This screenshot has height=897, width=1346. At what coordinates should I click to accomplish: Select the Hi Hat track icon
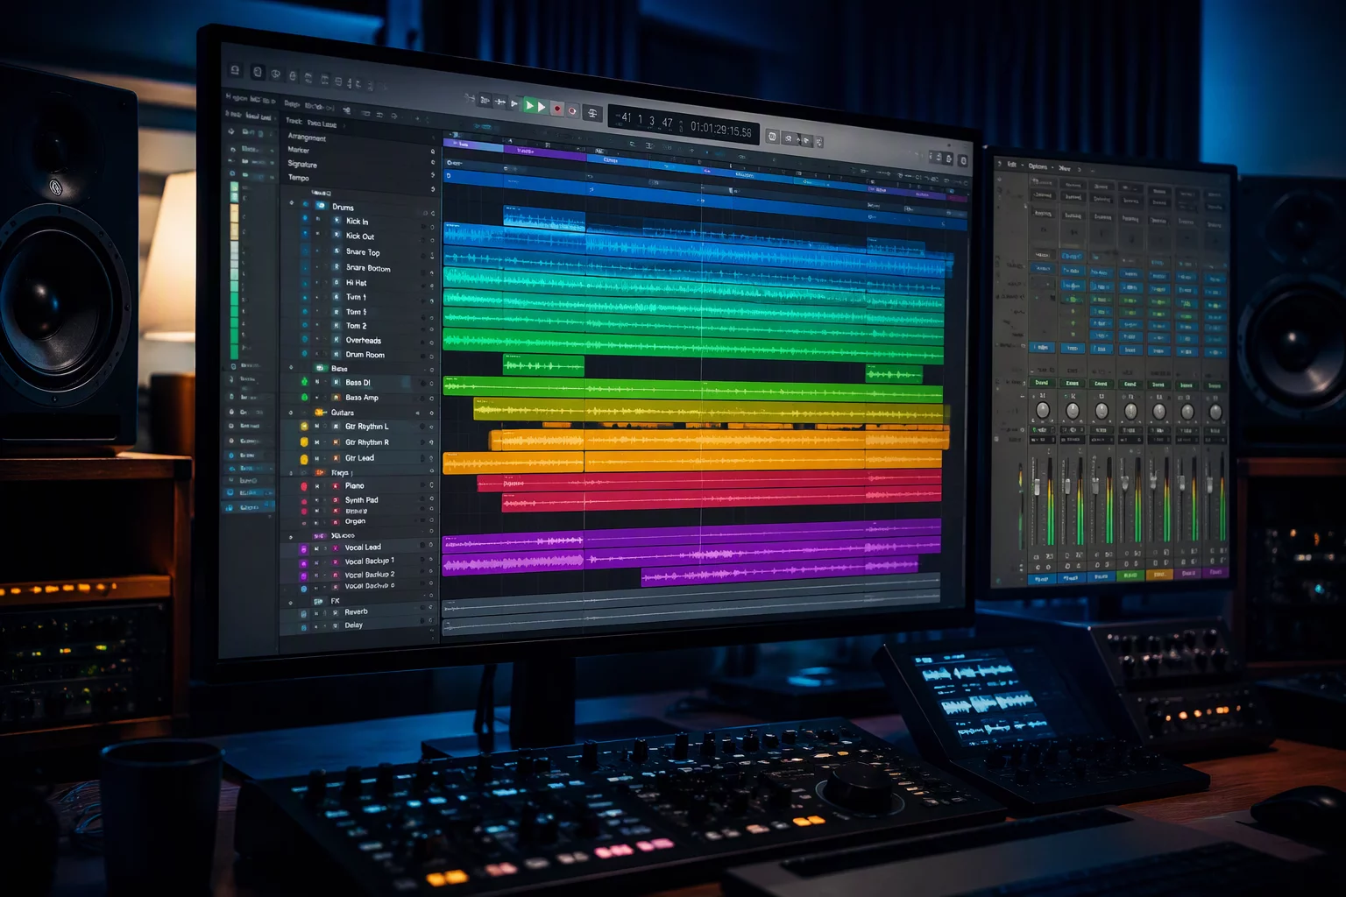click(x=336, y=282)
